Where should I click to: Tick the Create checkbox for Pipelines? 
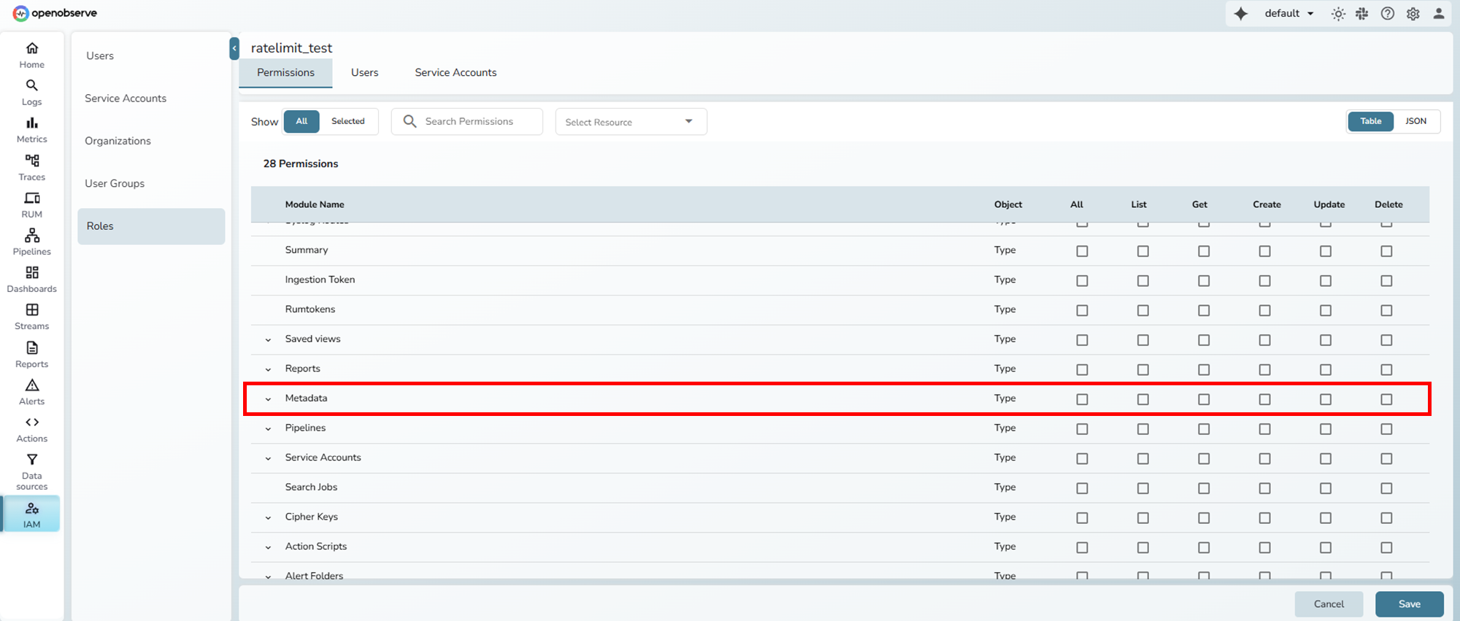1264,429
